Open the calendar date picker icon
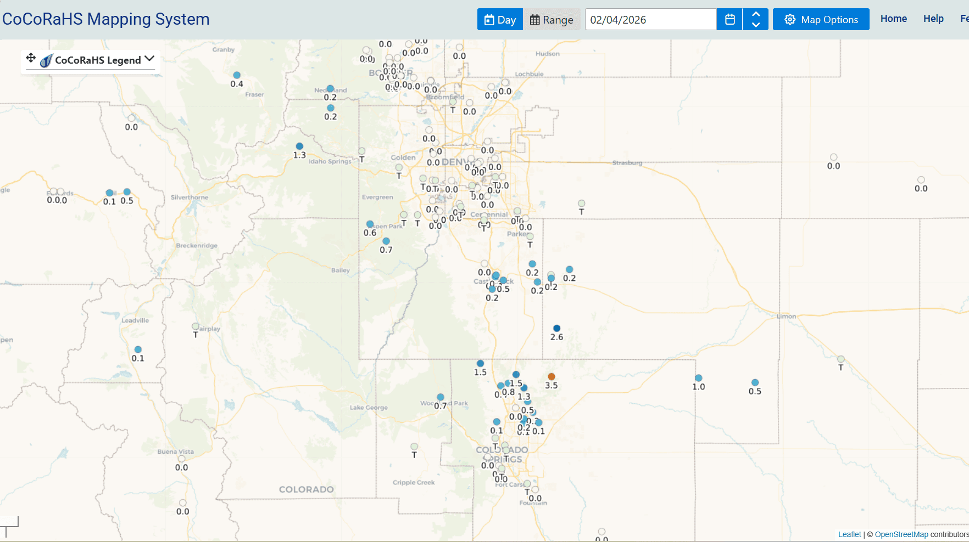 [729, 20]
